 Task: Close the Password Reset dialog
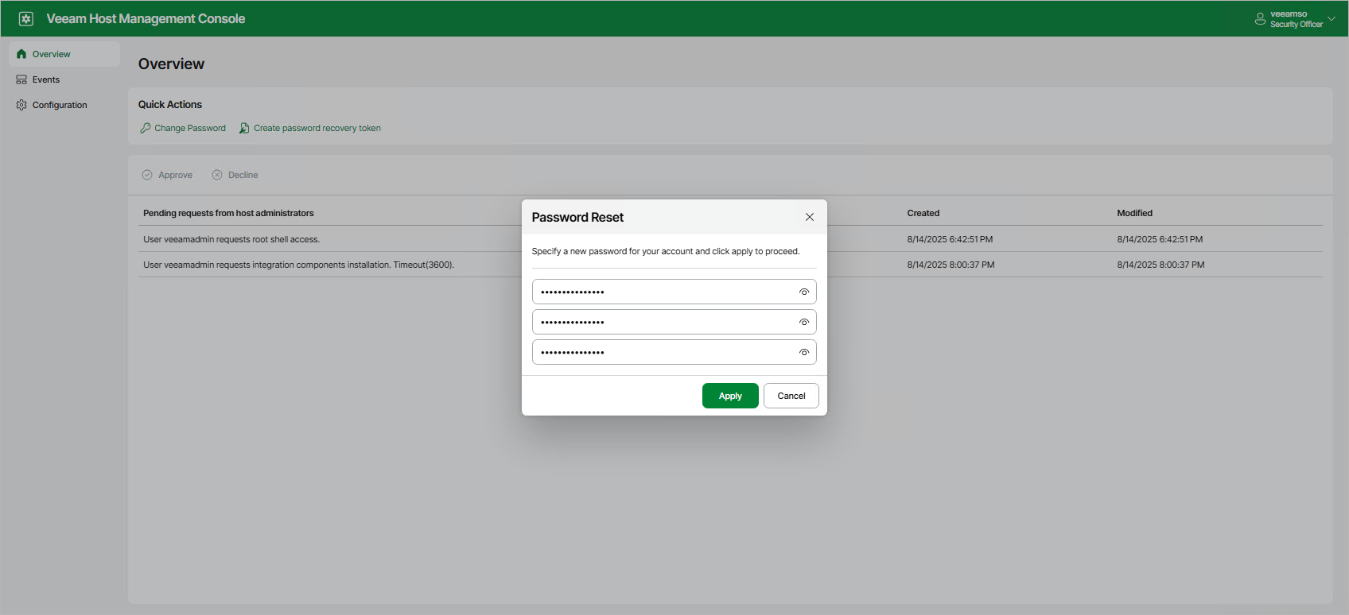(810, 217)
